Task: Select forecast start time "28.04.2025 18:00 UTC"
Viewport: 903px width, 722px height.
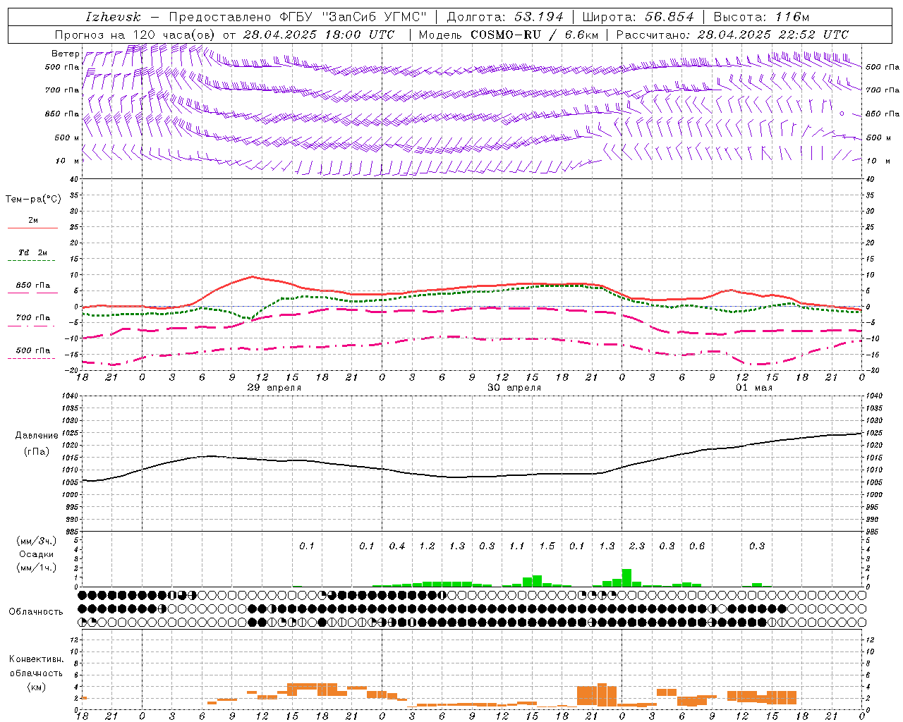Action: click(x=319, y=35)
